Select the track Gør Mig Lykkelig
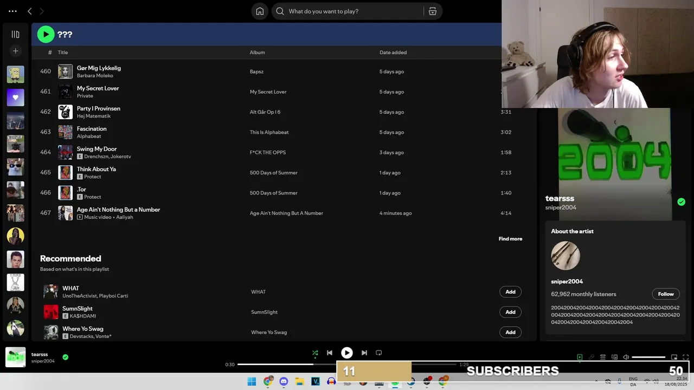This screenshot has width=694, height=390. (x=99, y=68)
